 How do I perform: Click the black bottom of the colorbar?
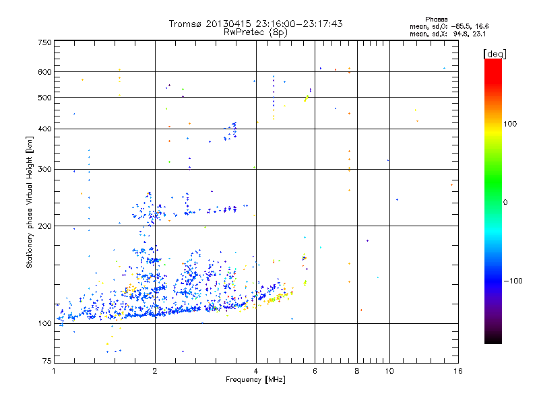[x=493, y=339]
